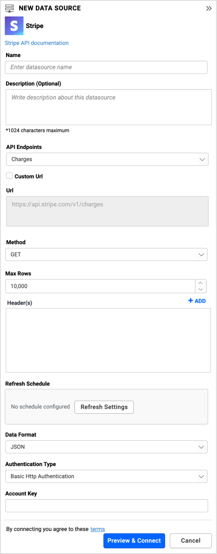Open Refresh Settings
Image resolution: width=217 pixels, height=554 pixels.
pos(104,407)
